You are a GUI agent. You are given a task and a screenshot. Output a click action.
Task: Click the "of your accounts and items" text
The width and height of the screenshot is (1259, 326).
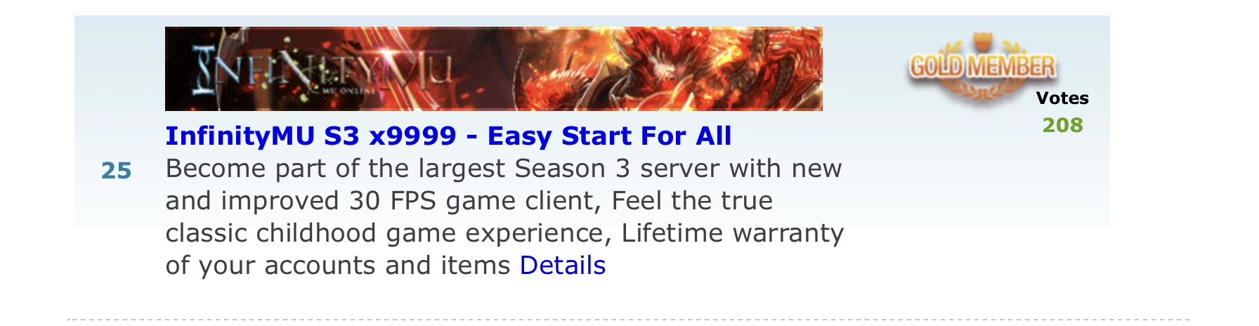(x=337, y=266)
